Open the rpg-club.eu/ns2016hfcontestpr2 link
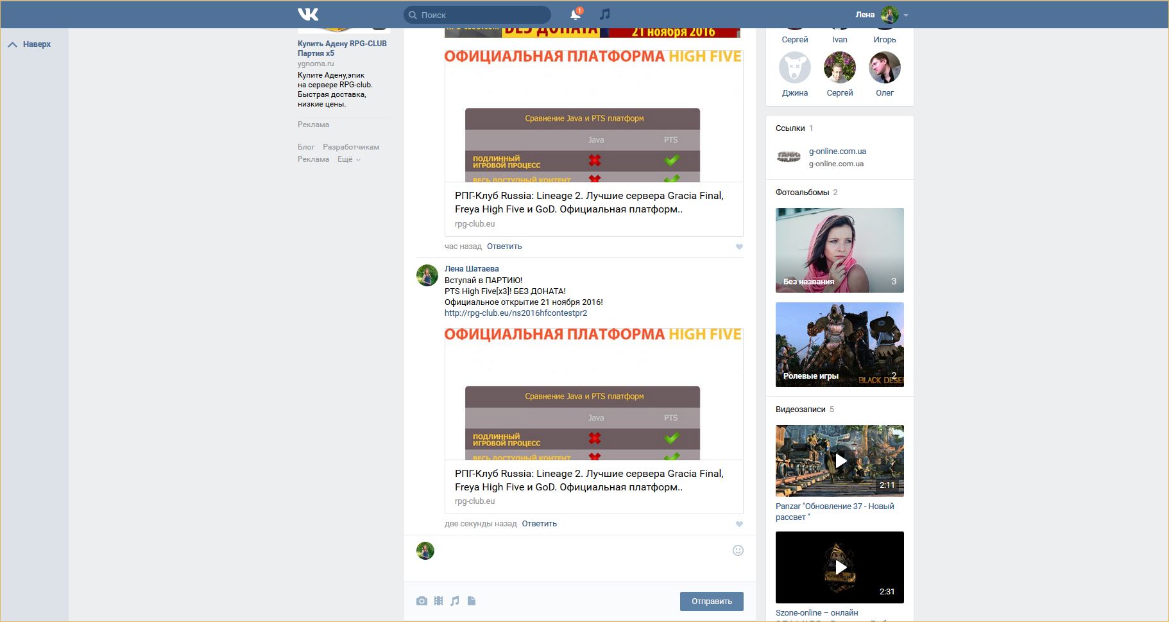1169x622 pixels. [515, 313]
